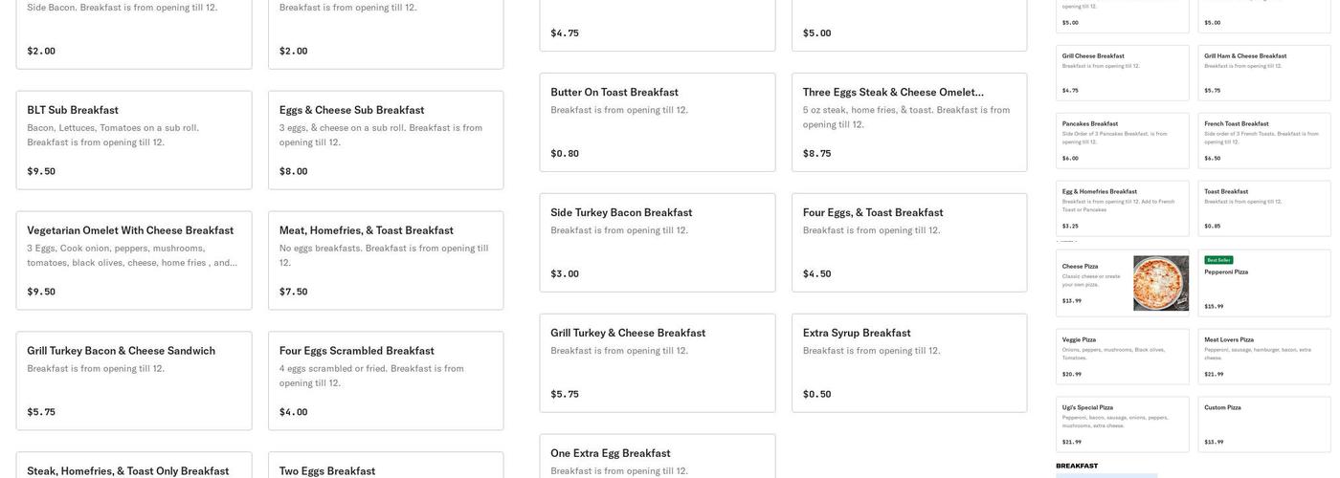Add the Extra Syrup Breakfast item
This screenshot has height=478, width=1340.
coord(909,362)
